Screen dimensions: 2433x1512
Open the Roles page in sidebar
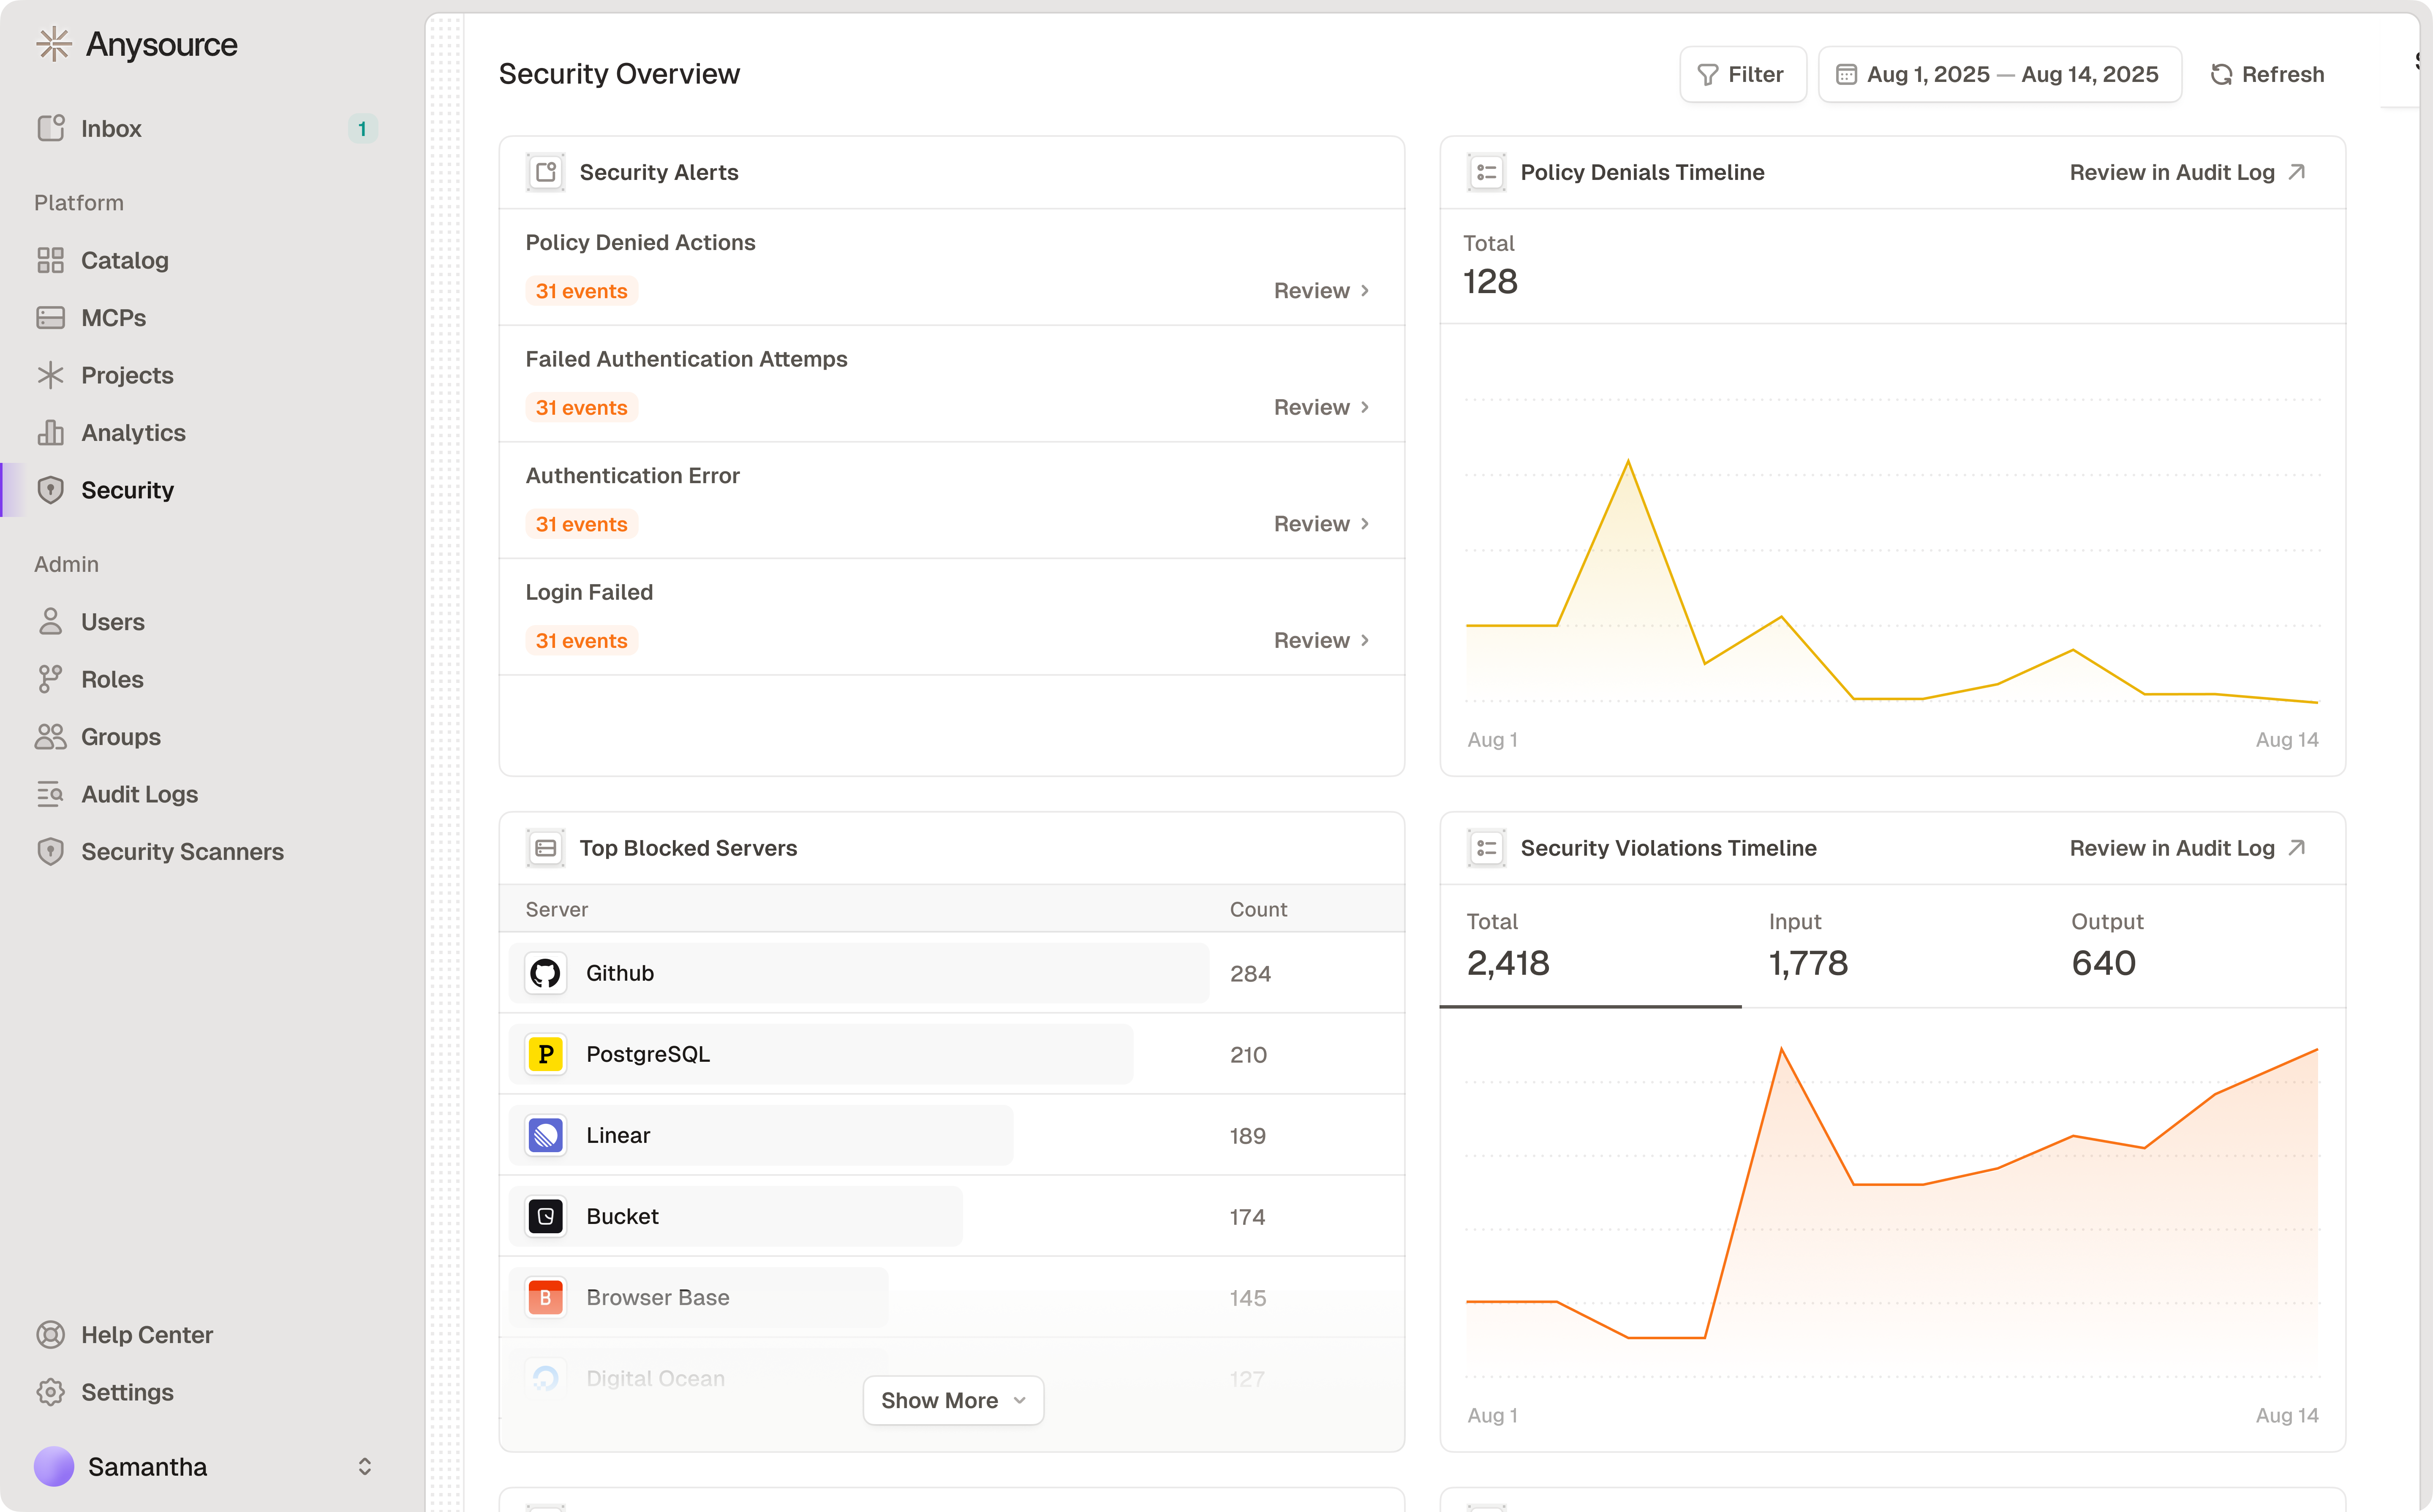pyautogui.click(x=112, y=679)
